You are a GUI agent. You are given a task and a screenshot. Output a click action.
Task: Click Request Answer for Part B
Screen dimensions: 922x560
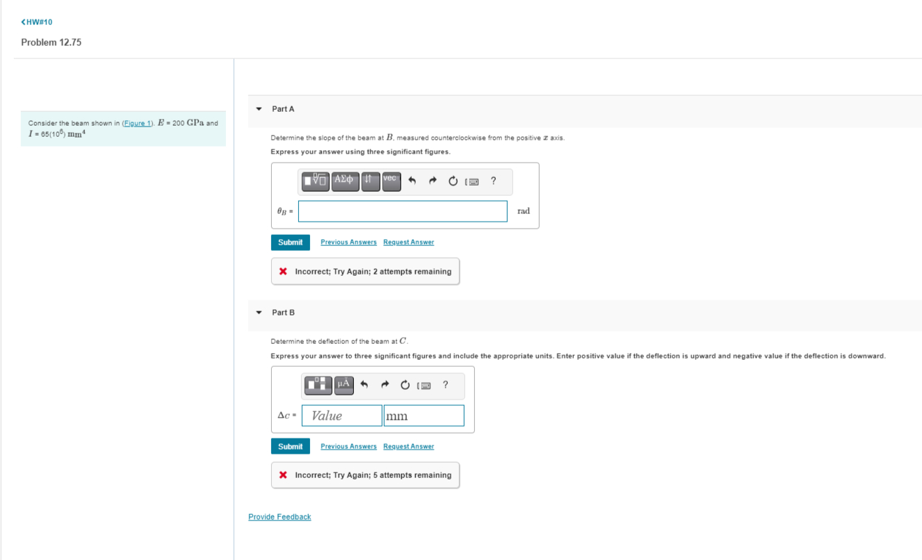point(409,447)
